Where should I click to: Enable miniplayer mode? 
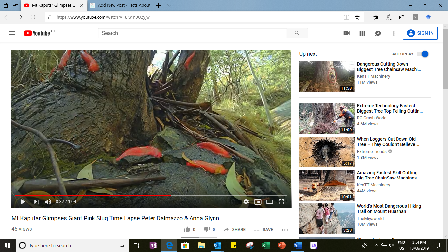(x=258, y=202)
